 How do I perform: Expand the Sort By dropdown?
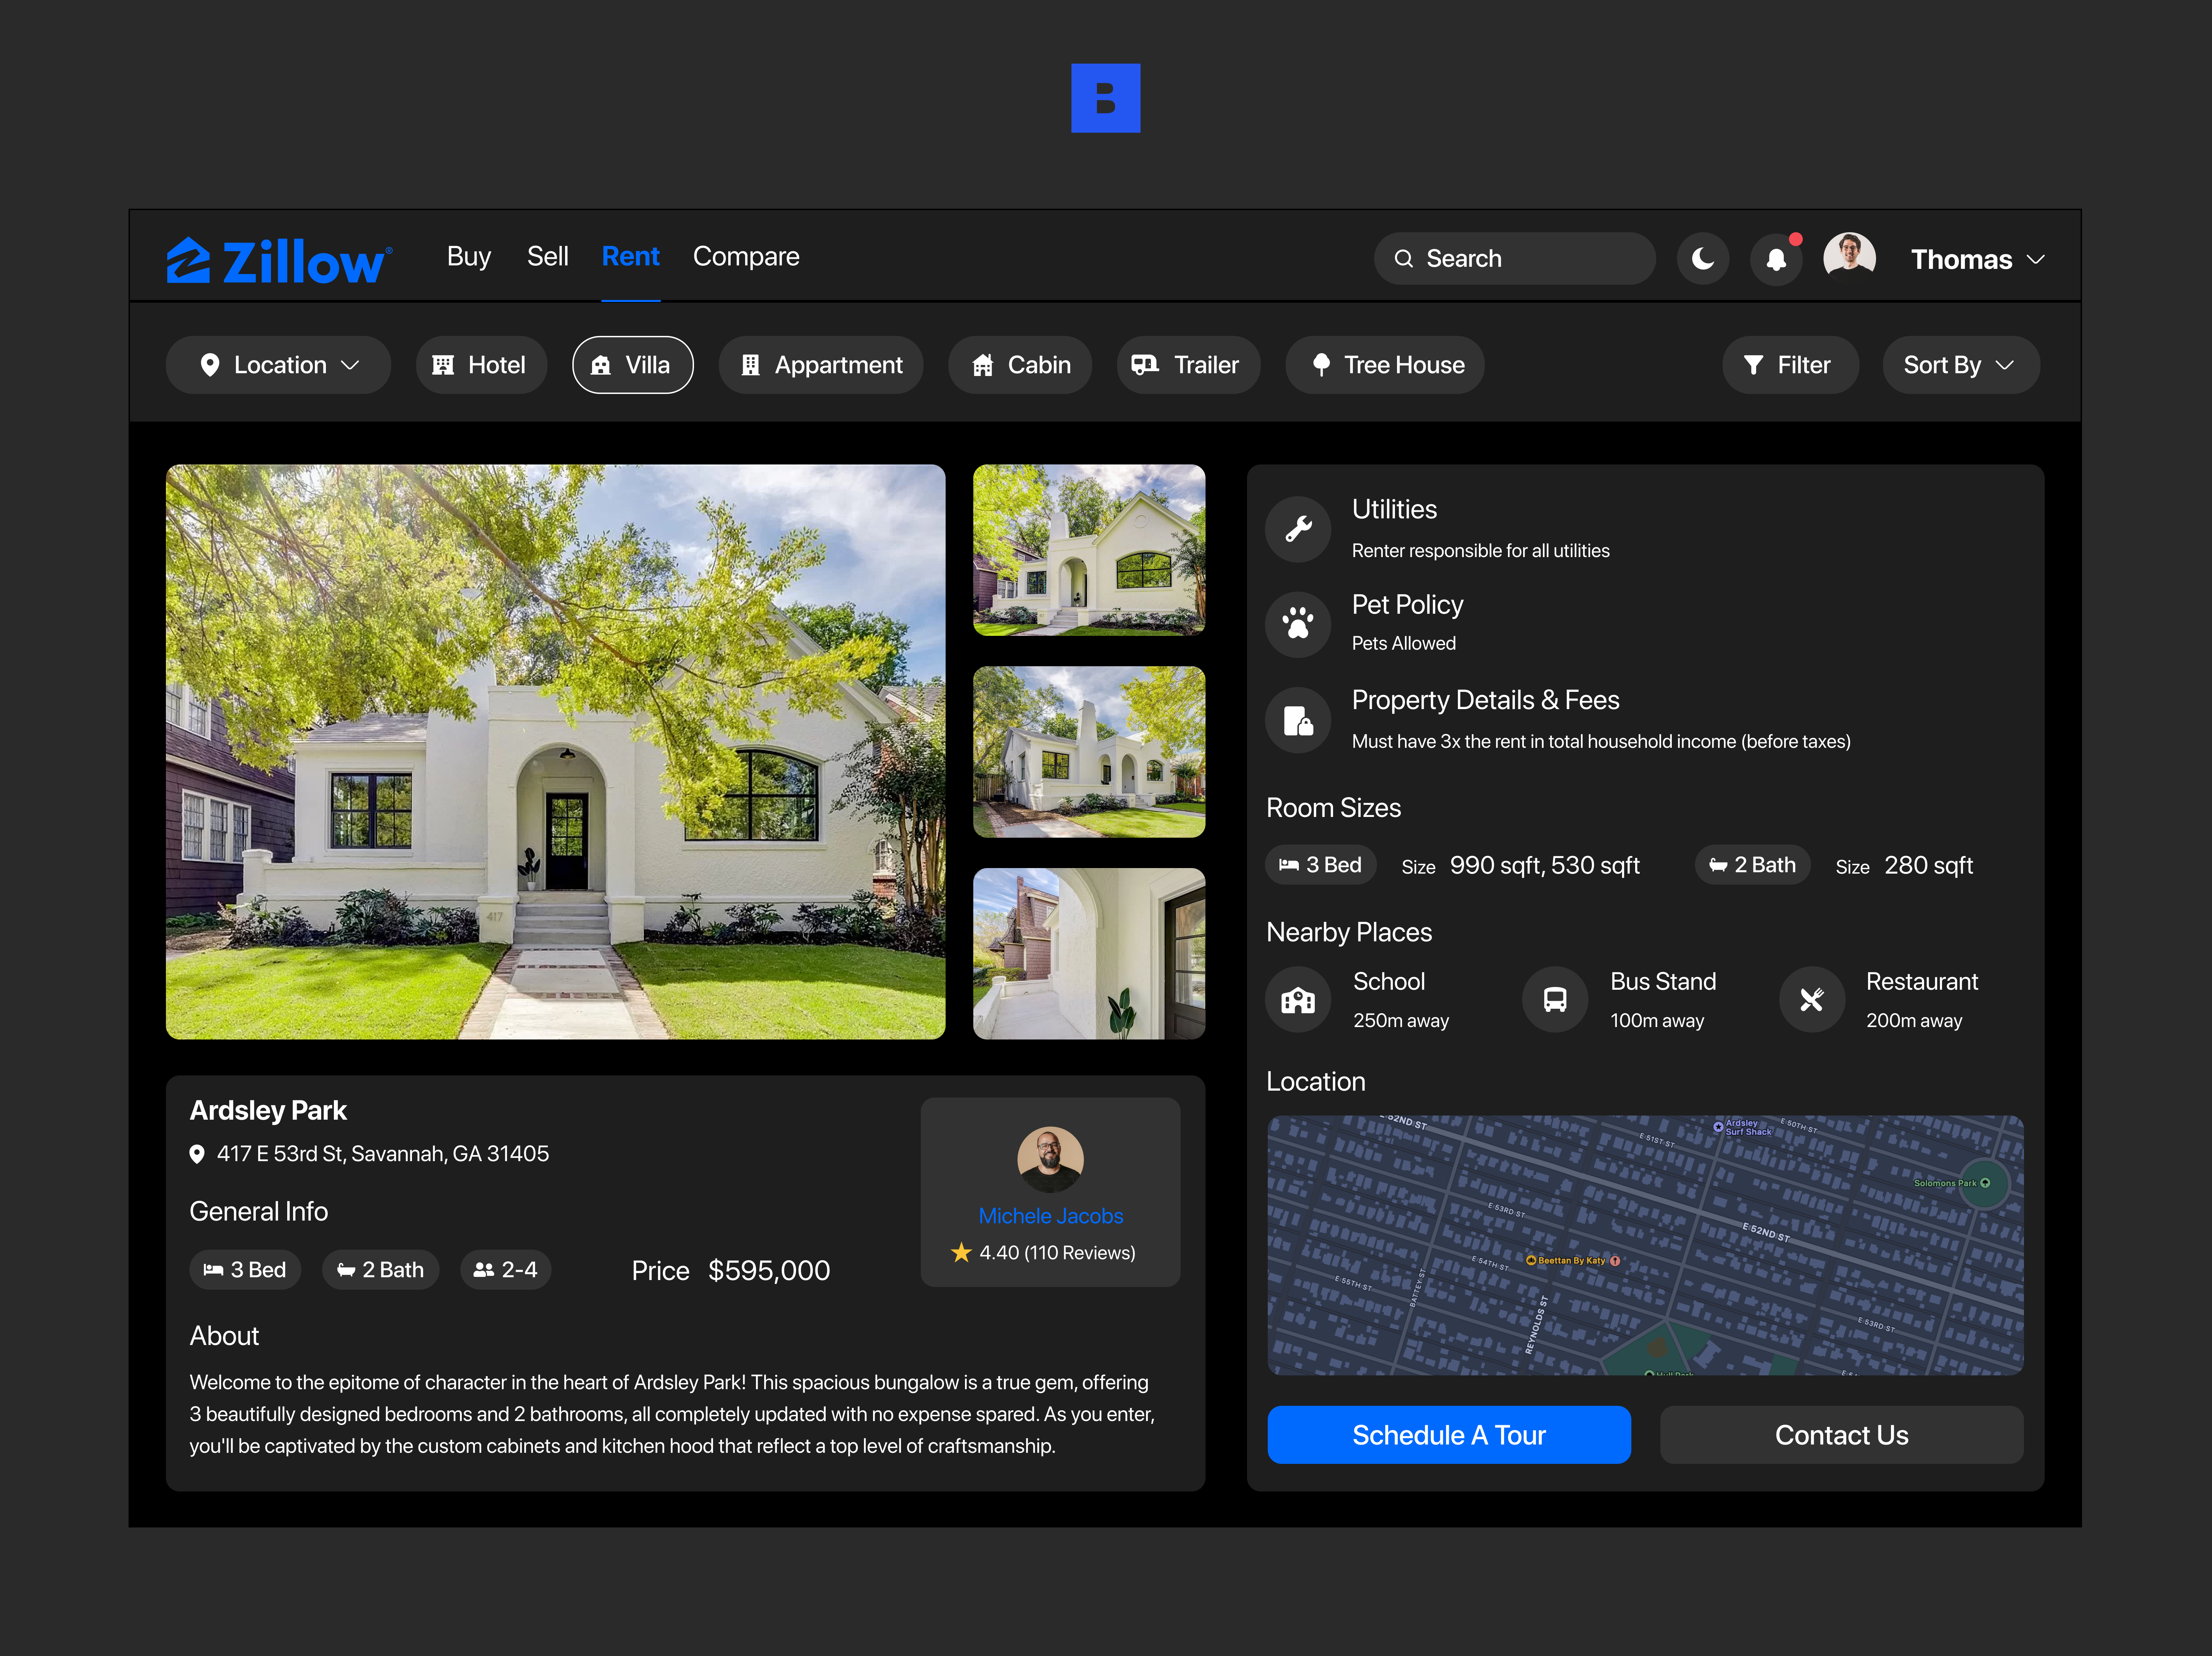(1961, 365)
